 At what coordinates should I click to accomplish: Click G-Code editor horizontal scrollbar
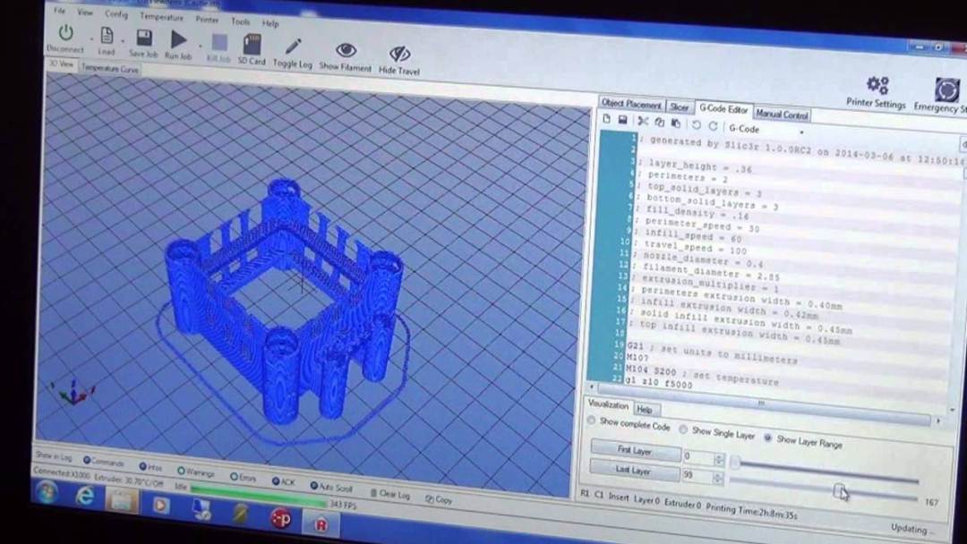(764, 404)
